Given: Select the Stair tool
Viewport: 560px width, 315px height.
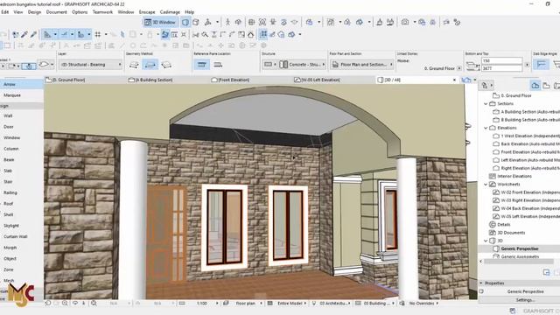Looking at the screenshot, I should [21, 182].
